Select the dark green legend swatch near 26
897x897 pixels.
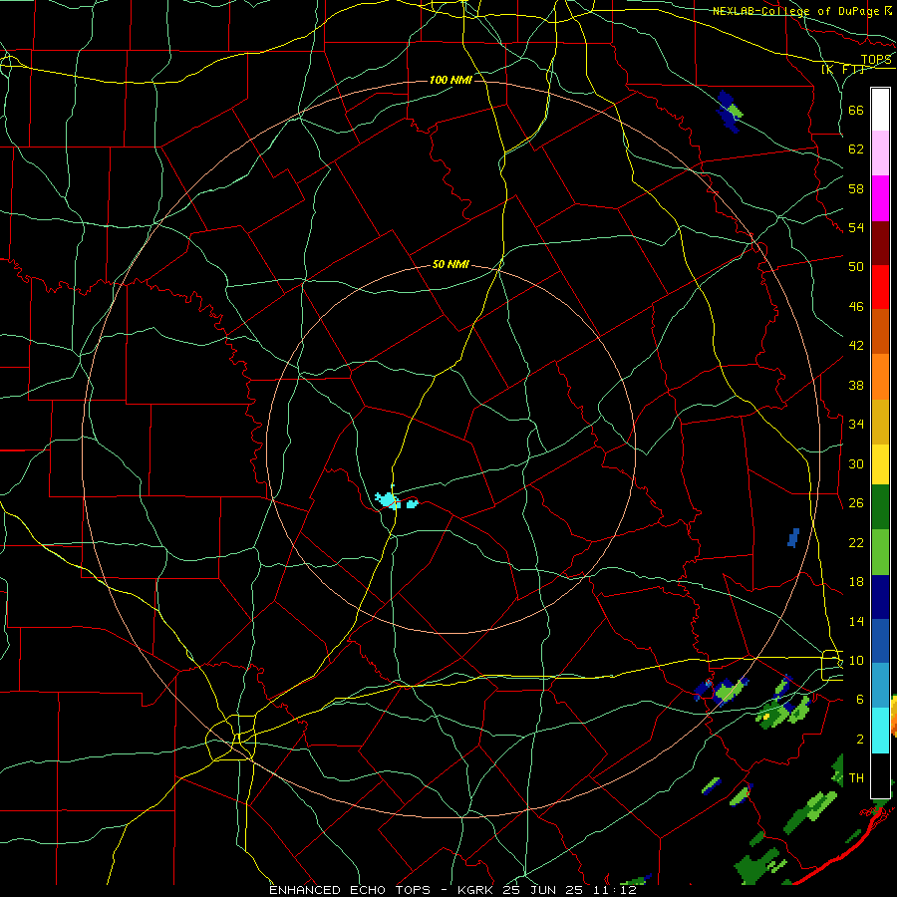click(x=880, y=507)
